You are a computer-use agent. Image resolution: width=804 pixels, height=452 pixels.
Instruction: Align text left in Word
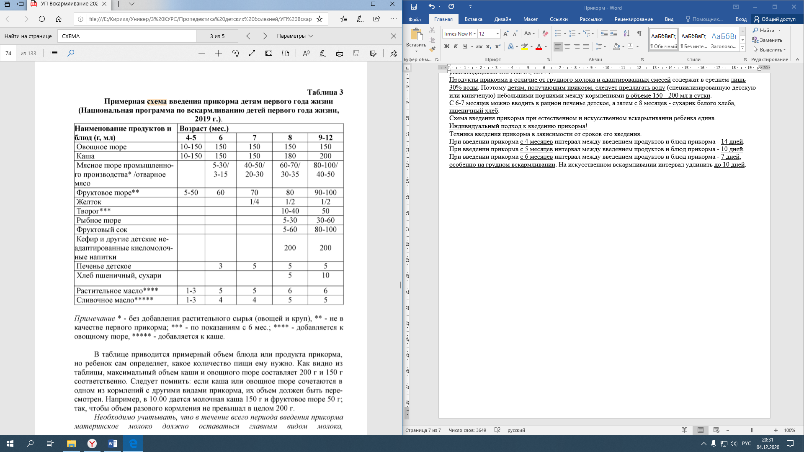(558, 46)
